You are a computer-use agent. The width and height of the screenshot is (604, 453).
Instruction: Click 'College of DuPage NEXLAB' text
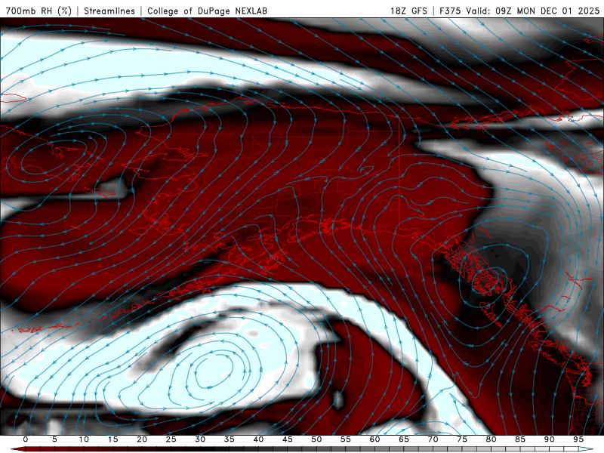pyautogui.click(x=207, y=11)
